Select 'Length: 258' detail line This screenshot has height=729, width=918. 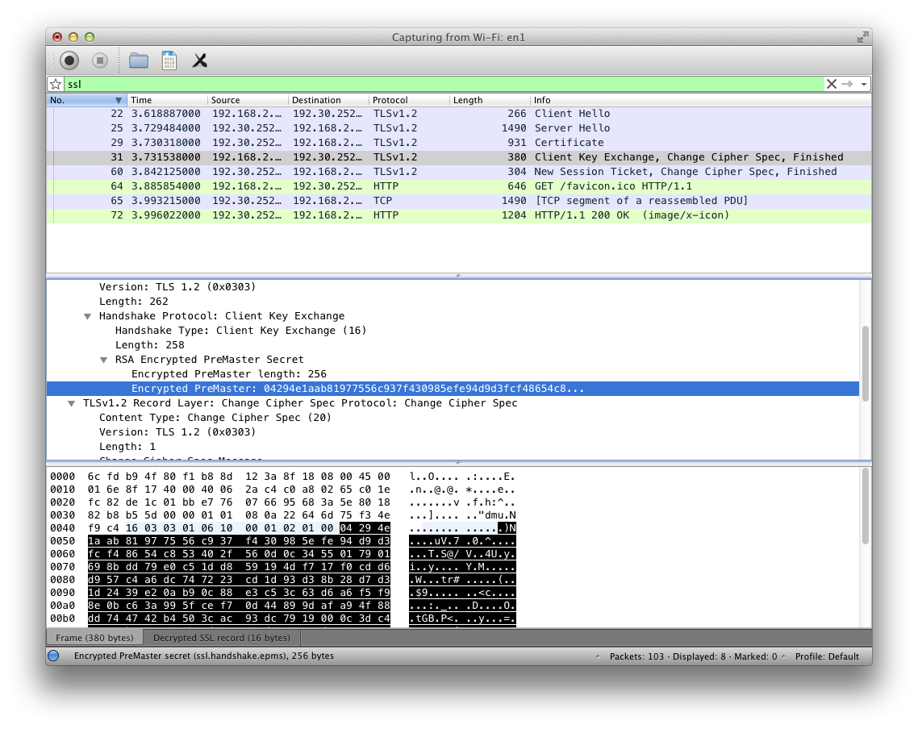(150, 345)
